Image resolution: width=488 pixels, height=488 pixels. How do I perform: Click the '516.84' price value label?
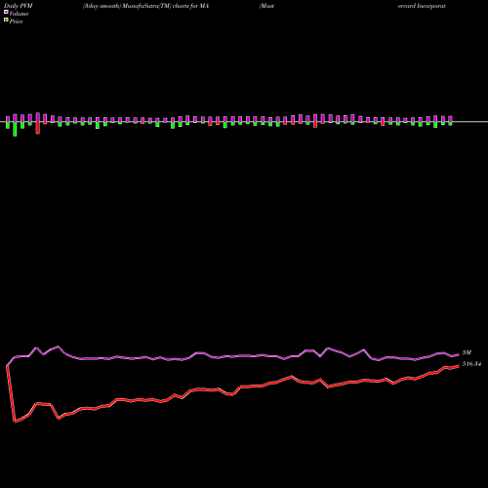tap(471, 364)
